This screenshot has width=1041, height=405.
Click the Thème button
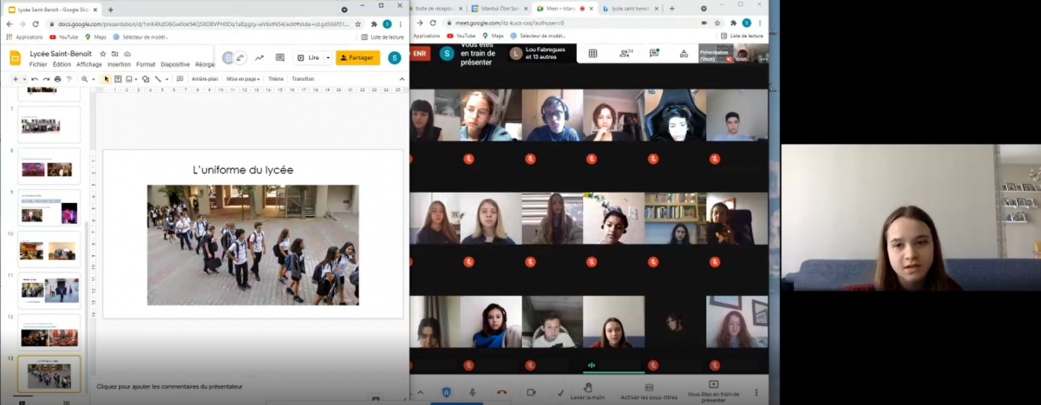[x=276, y=79]
